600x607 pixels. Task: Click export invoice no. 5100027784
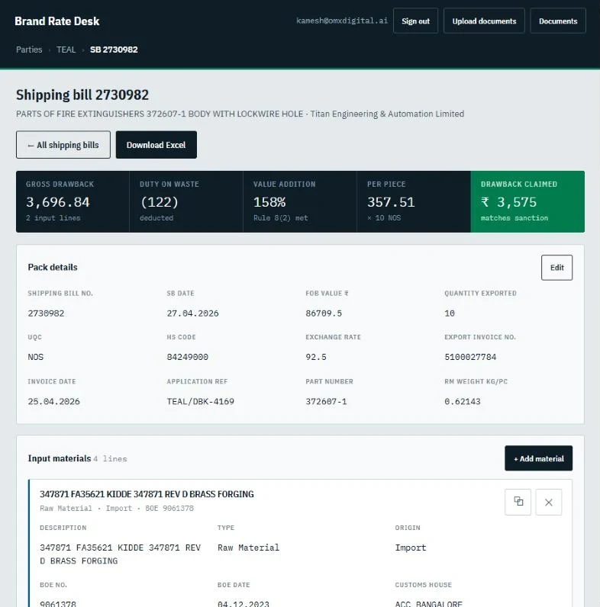(470, 357)
